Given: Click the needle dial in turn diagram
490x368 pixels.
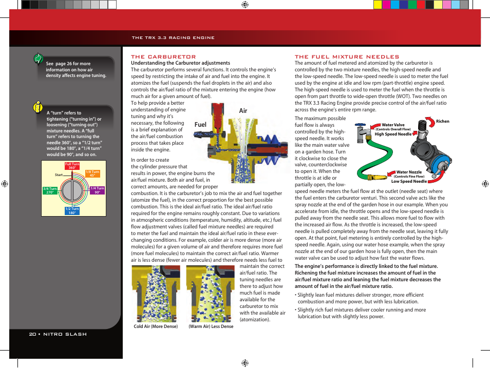Looking at the screenshot, I should [x=72, y=190].
